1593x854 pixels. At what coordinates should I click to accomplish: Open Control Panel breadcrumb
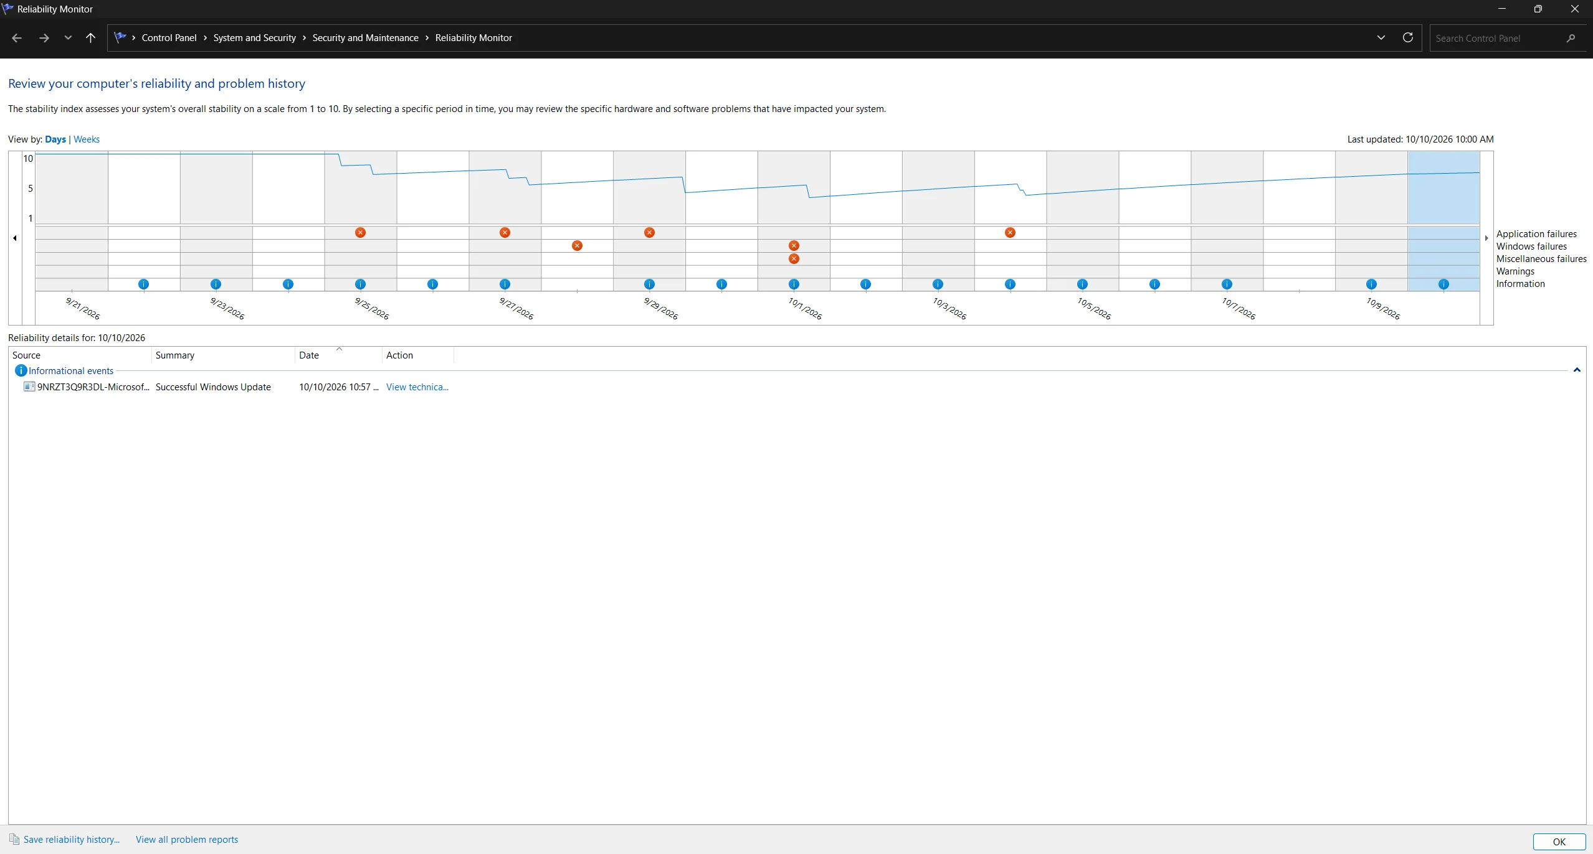point(169,38)
